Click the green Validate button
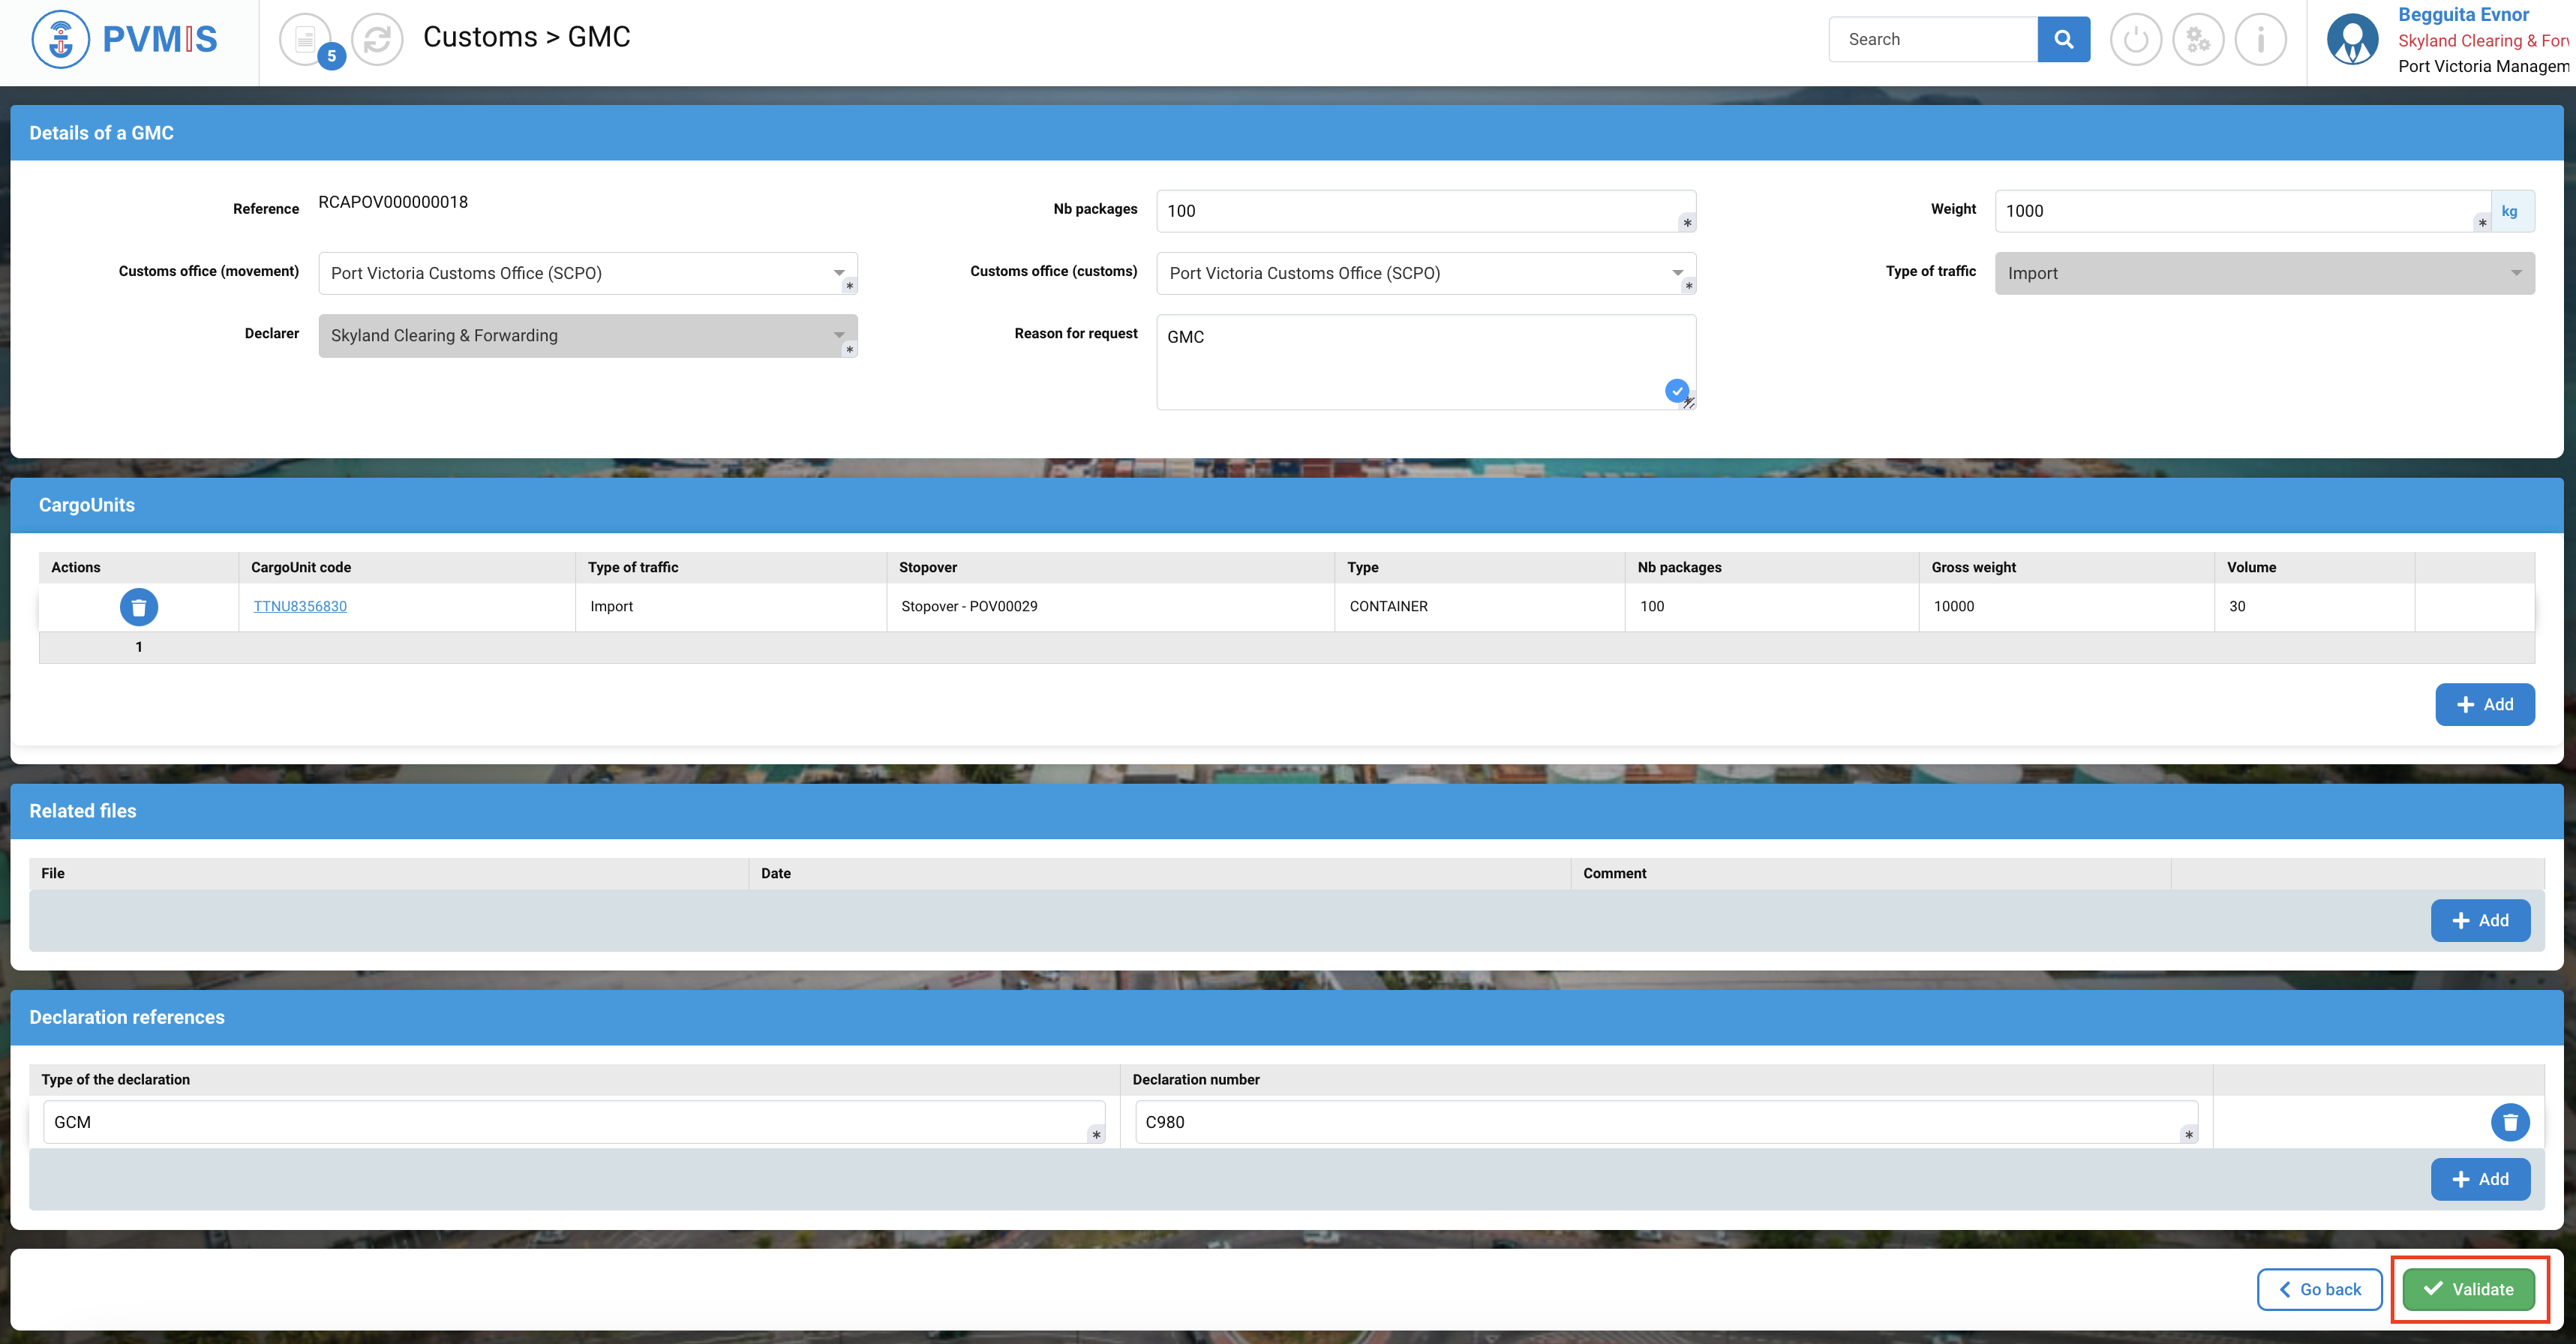Image resolution: width=2576 pixels, height=1344 pixels. pyautogui.click(x=2468, y=1289)
